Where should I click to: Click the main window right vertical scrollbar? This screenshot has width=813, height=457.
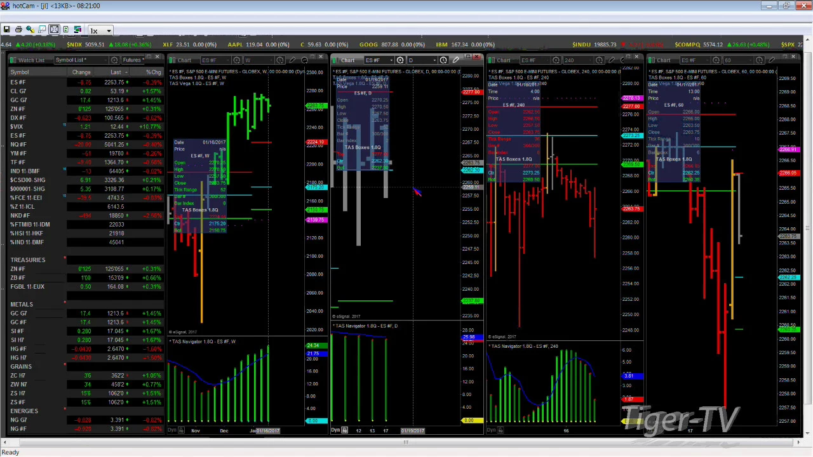click(x=808, y=228)
